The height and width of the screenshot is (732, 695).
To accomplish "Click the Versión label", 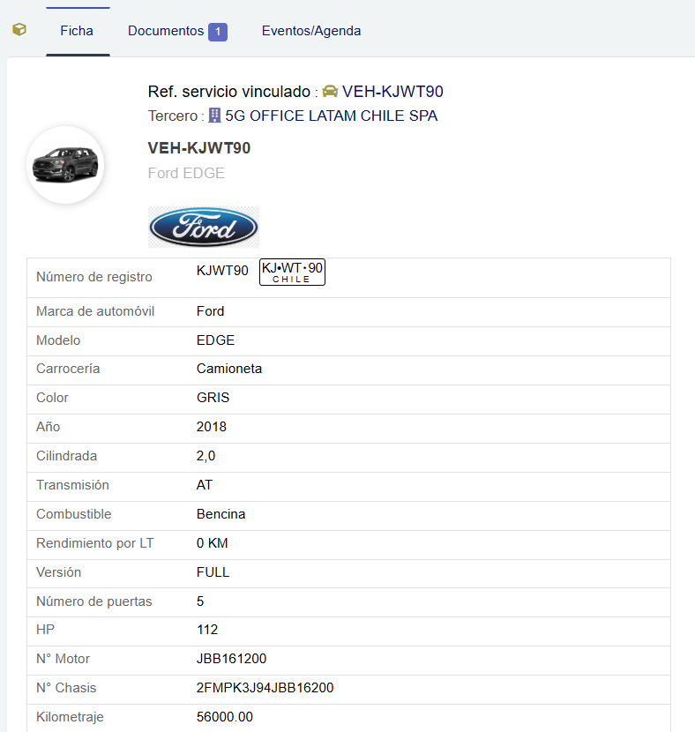I will [59, 572].
